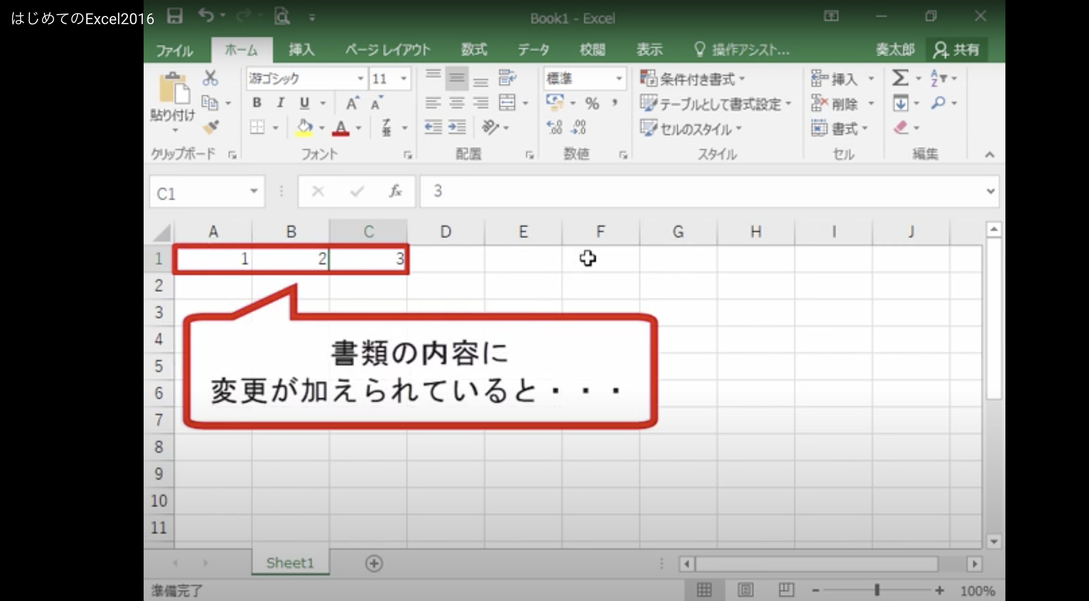Click the Insert Function fx icon
Image resolution: width=1089 pixels, height=601 pixels.
click(x=395, y=191)
